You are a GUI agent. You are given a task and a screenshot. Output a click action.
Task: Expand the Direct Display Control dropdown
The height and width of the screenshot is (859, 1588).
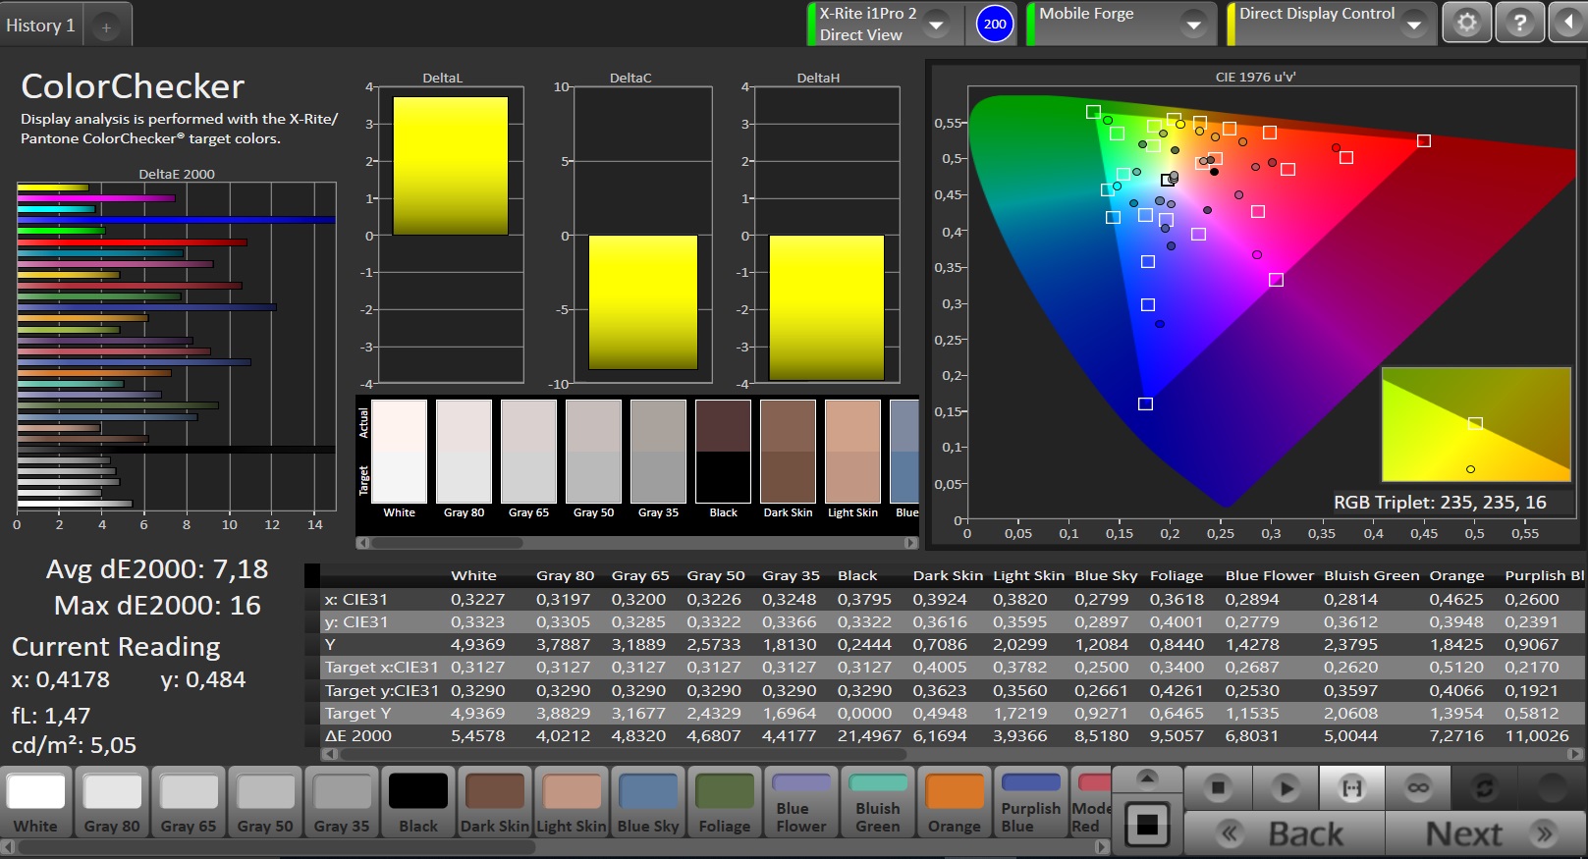click(x=1414, y=25)
